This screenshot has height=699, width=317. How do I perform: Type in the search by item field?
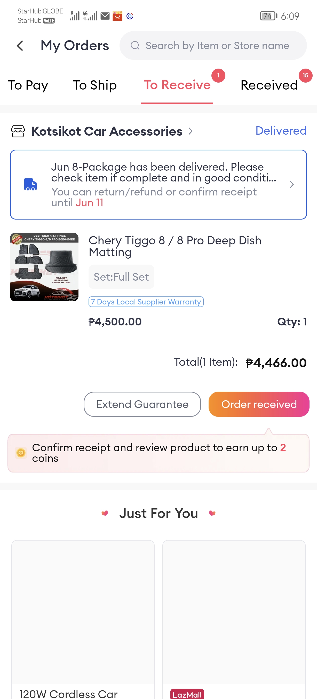(217, 46)
